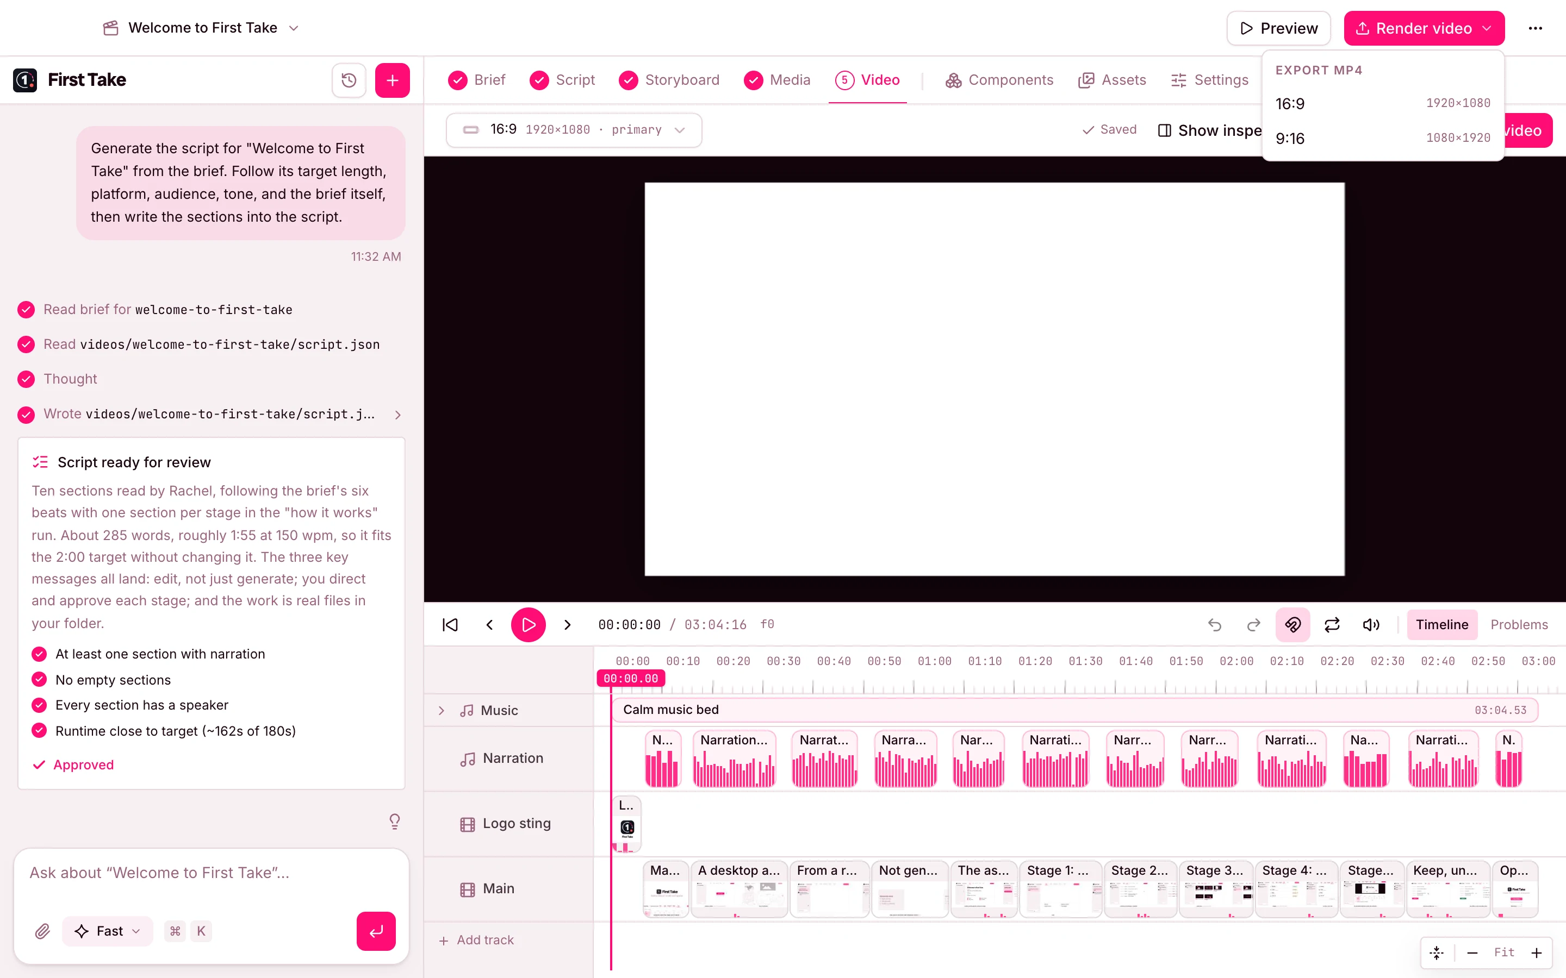The width and height of the screenshot is (1566, 978).
Task: Start a new chat with plus button
Action: click(x=392, y=80)
